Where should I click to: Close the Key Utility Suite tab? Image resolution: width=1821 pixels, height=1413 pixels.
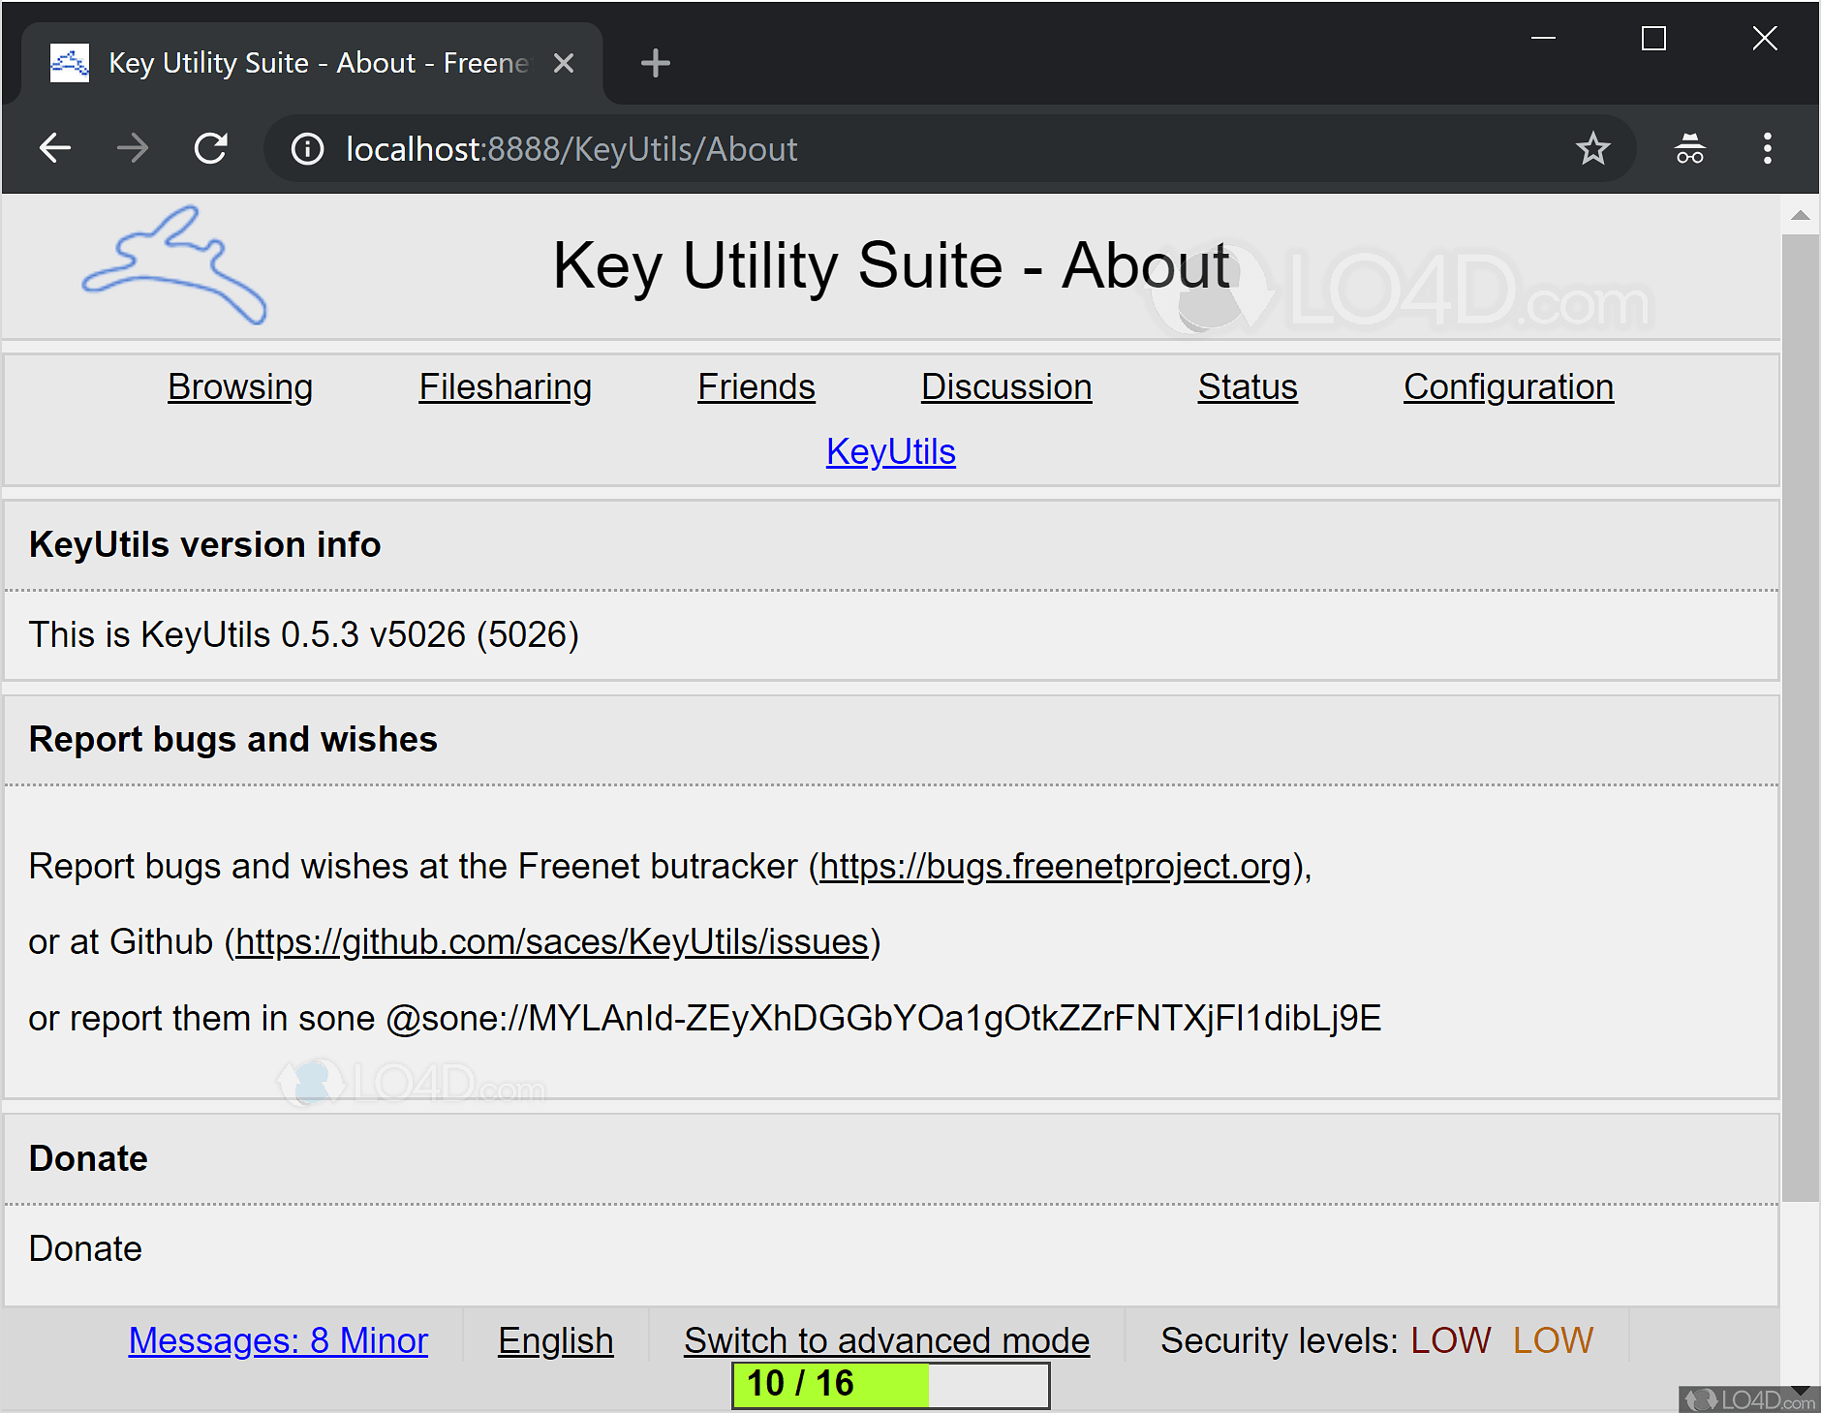pos(564,63)
